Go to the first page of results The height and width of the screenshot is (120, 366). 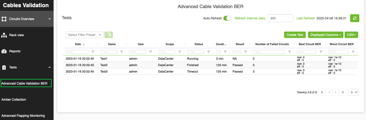pyautogui.click(x=322, y=92)
